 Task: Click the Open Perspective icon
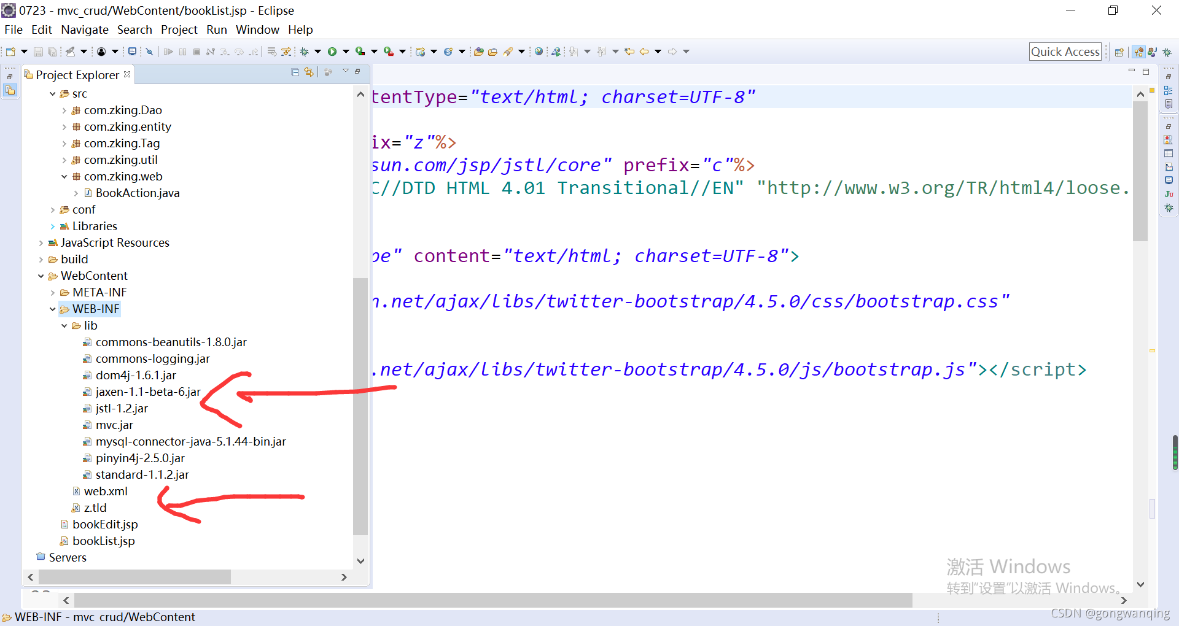pyautogui.click(x=1119, y=52)
